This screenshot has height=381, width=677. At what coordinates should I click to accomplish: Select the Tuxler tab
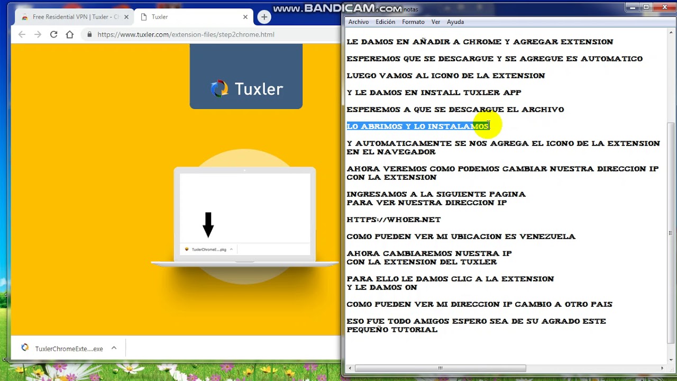coord(193,17)
